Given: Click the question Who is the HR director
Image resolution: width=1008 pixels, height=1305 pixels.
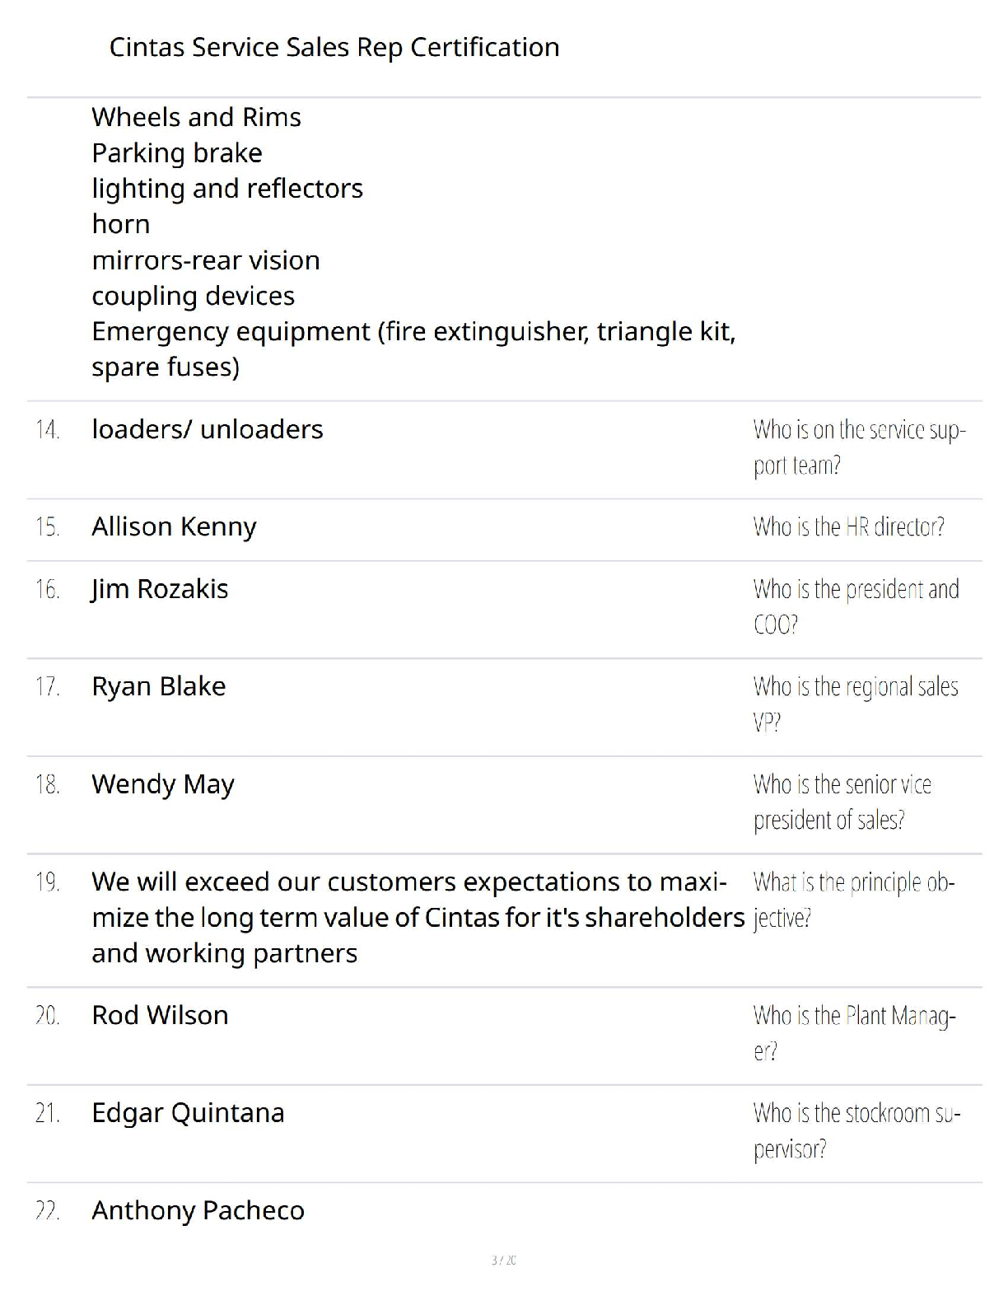Looking at the screenshot, I should click(848, 527).
